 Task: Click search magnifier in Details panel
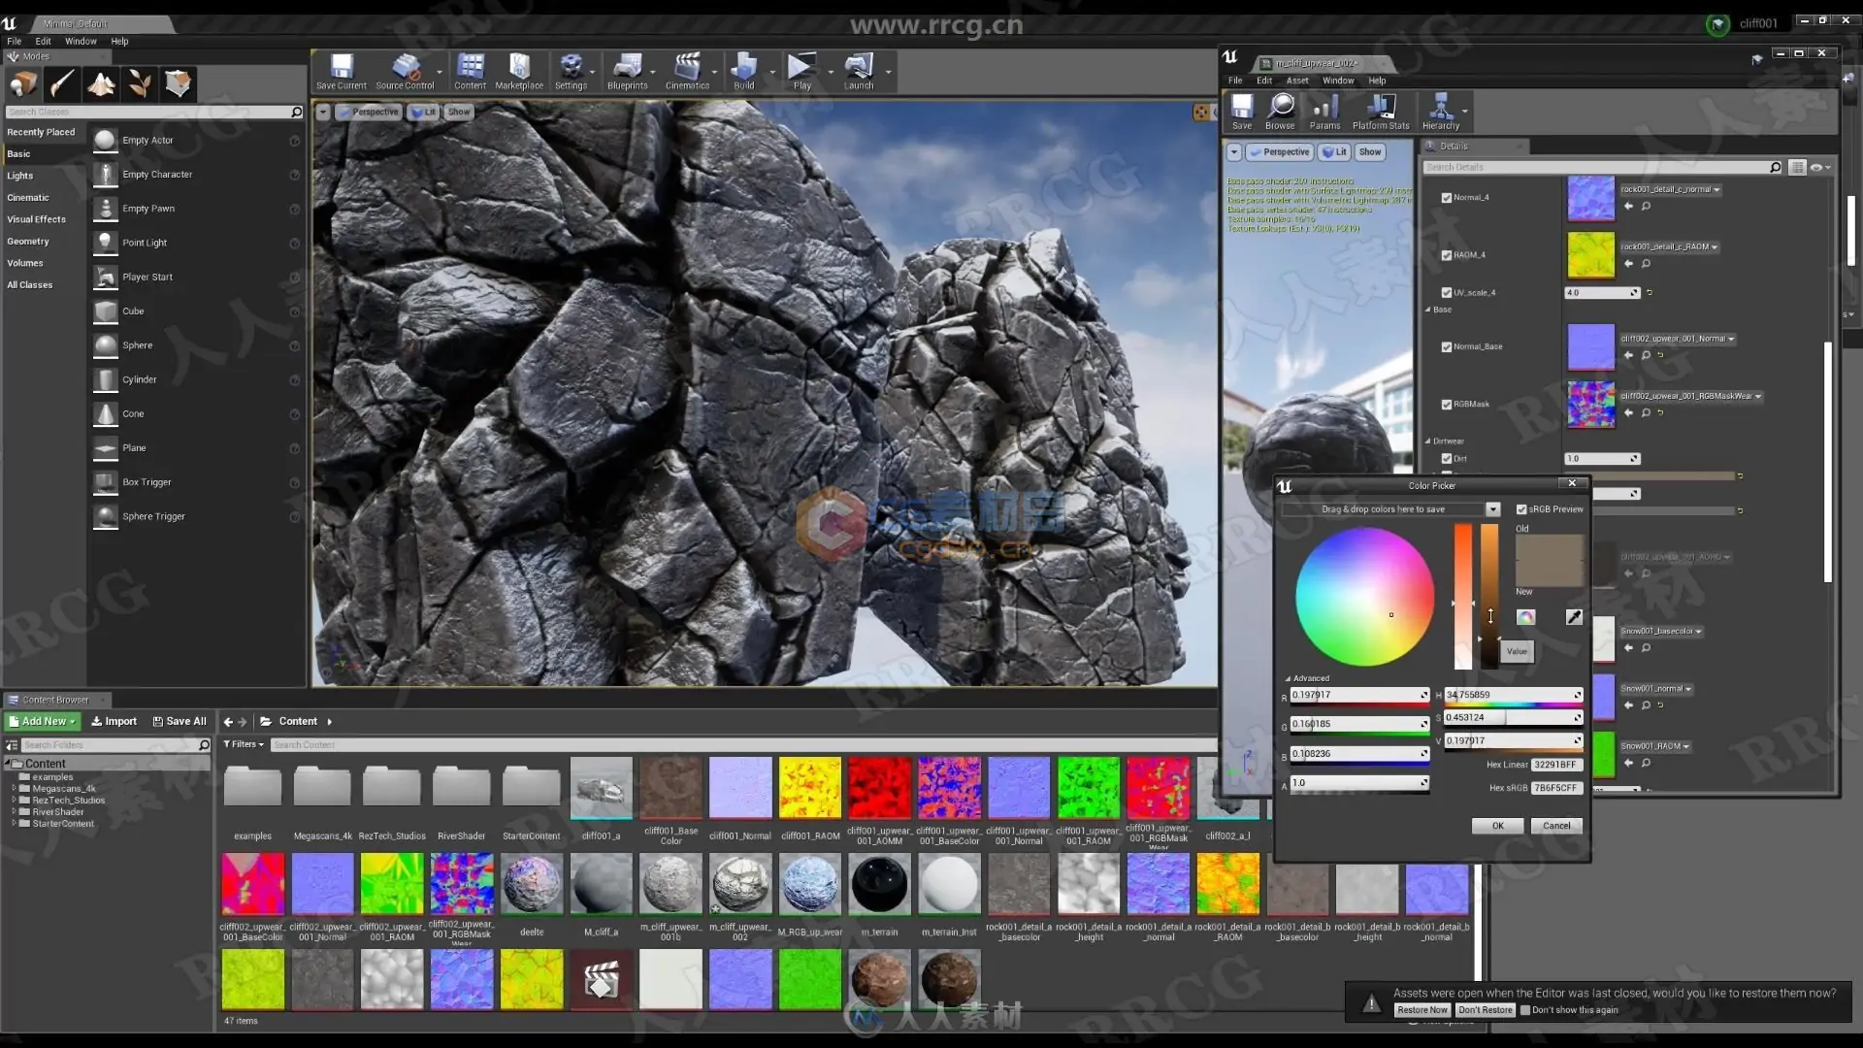1775,168
